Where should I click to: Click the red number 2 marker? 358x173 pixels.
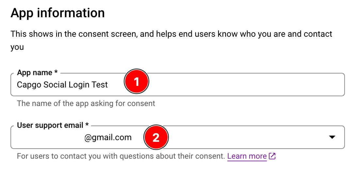click(156, 138)
